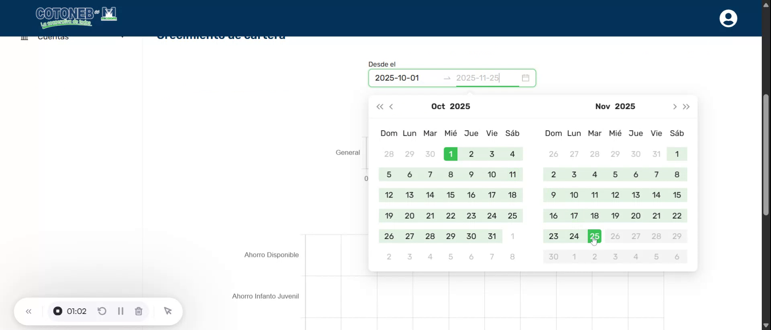771x330 pixels.
Task: Go to previous month with single-left arrow
Action: coord(391,107)
